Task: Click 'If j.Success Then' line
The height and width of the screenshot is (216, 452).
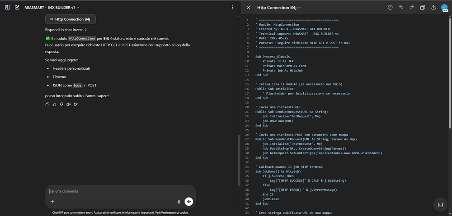Action: click(x=278, y=176)
